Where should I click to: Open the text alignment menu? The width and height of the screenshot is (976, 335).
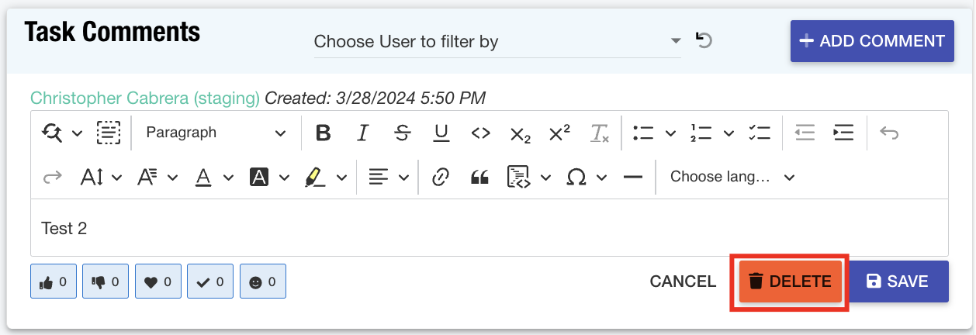point(388,177)
